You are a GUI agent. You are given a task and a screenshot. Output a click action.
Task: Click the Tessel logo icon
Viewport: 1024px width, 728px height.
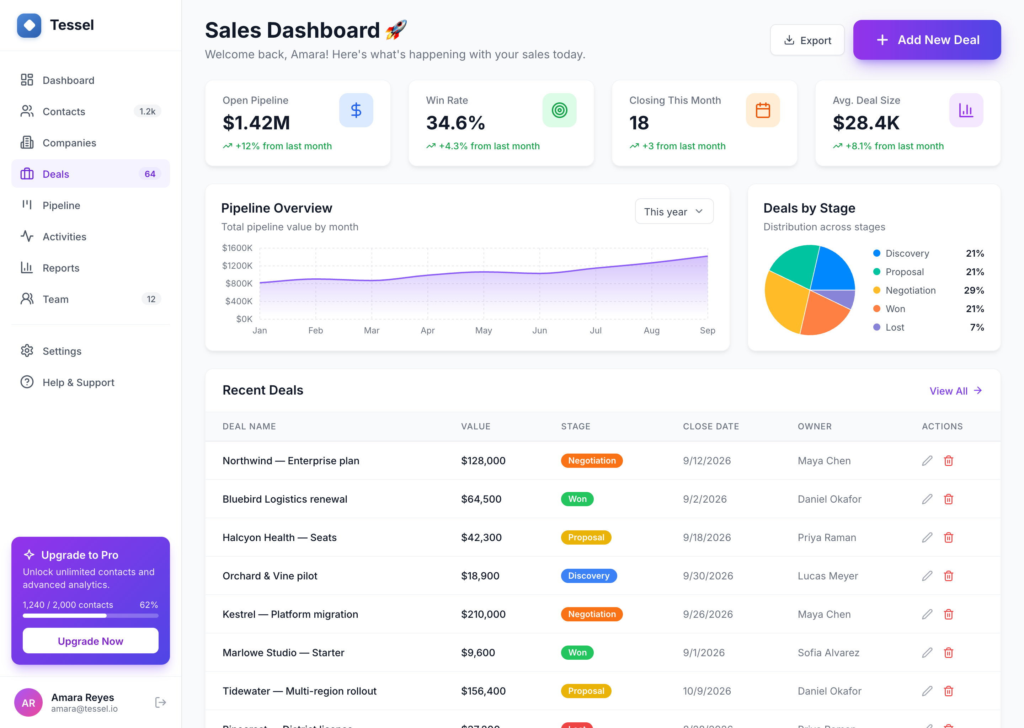[x=29, y=25]
